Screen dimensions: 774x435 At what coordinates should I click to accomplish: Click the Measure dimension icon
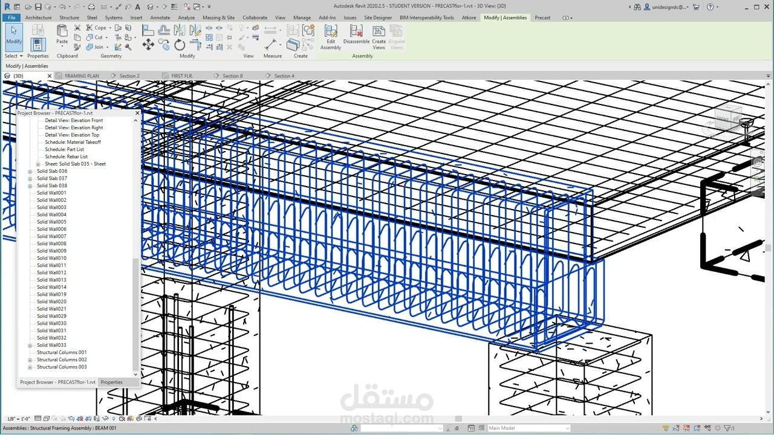click(272, 45)
